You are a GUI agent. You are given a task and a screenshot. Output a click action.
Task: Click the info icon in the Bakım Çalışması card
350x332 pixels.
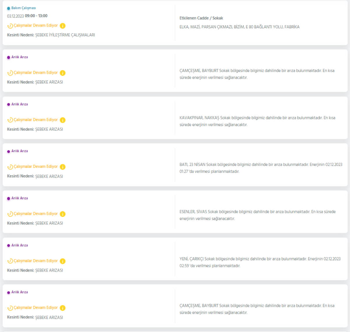62,26
